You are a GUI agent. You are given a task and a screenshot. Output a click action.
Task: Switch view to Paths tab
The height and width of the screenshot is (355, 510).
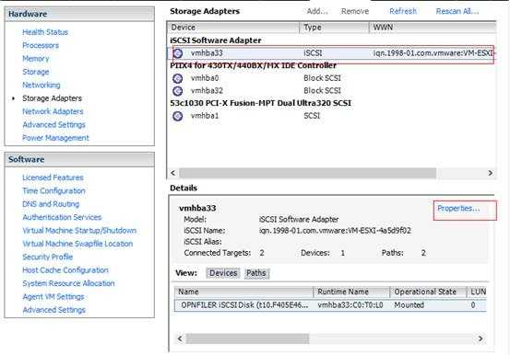[x=256, y=273]
